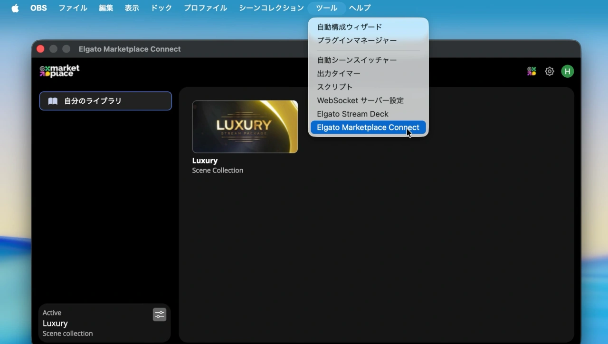
Task: Select 自動構成ウィザード from the tools menu
Action: click(x=349, y=27)
